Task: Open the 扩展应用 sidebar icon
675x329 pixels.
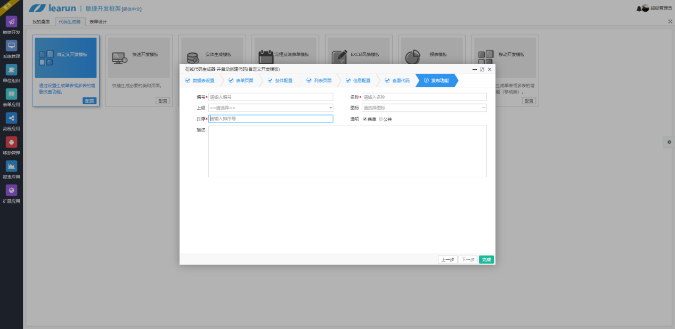Action: point(11,190)
